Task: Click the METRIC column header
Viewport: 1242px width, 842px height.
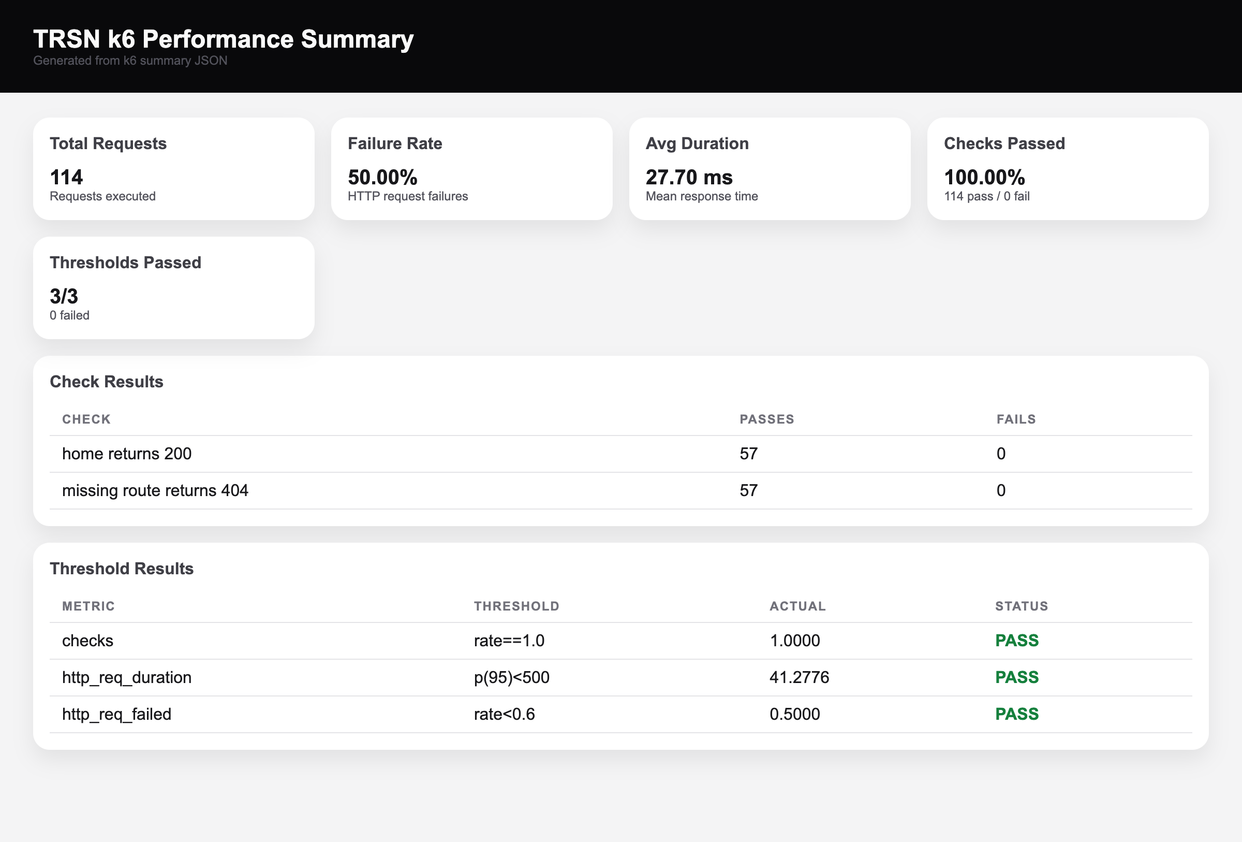Action: point(88,606)
